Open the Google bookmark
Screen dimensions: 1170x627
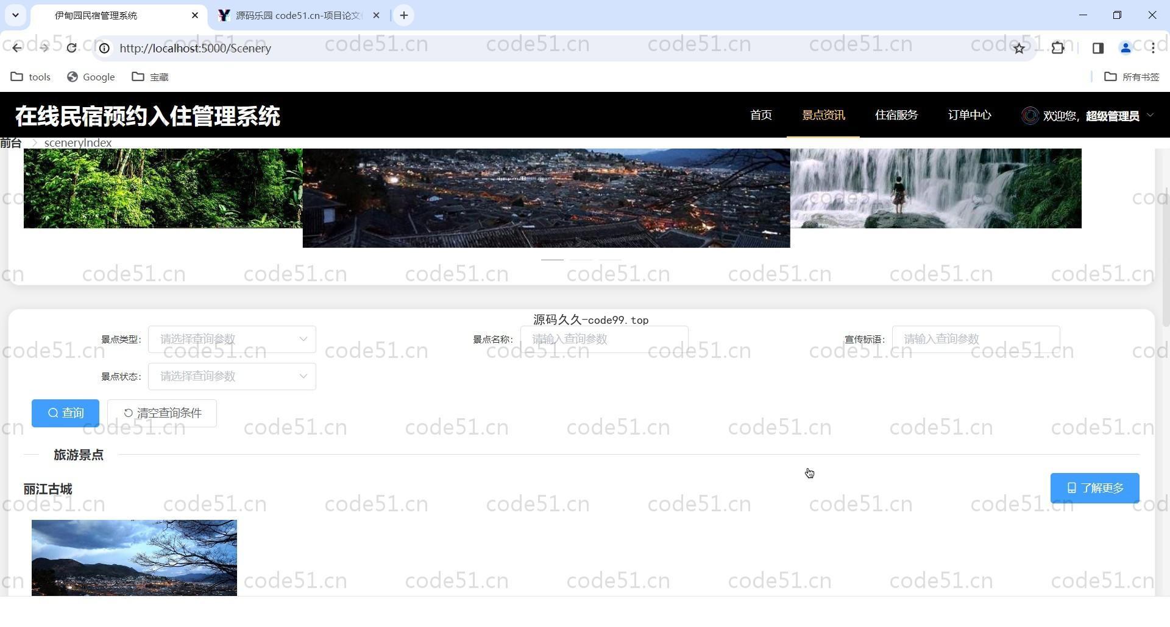click(91, 77)
